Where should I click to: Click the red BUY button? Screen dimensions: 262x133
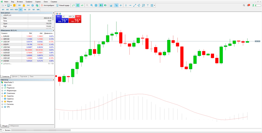75,19
